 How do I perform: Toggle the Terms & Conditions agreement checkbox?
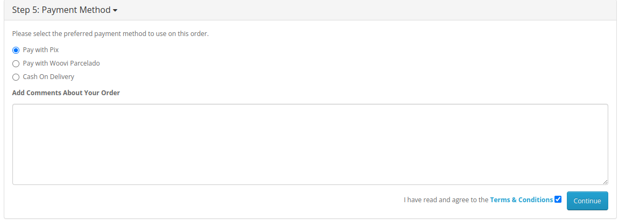click(x=558, y=199)
